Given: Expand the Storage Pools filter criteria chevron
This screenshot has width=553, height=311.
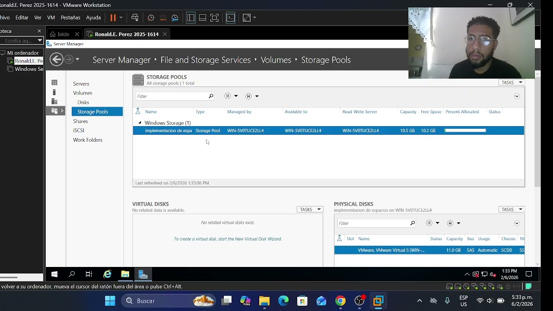Looking at the screenshot, I should 517,96.
